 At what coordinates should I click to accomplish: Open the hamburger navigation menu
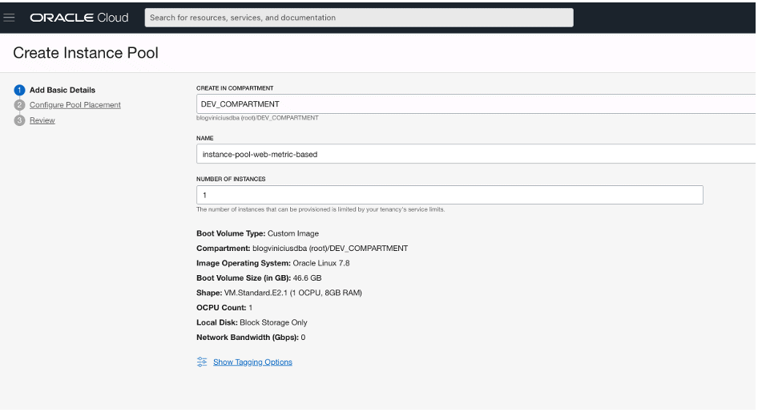10,18
